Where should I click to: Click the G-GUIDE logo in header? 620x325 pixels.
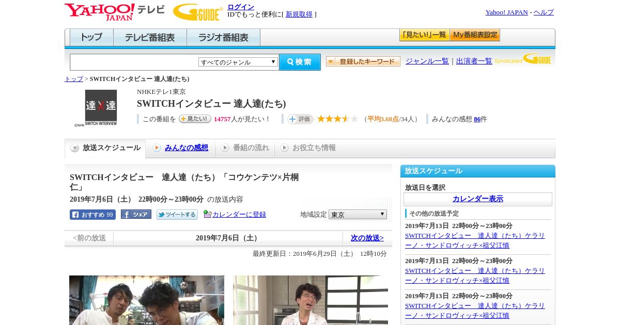[x=198, y=12]
